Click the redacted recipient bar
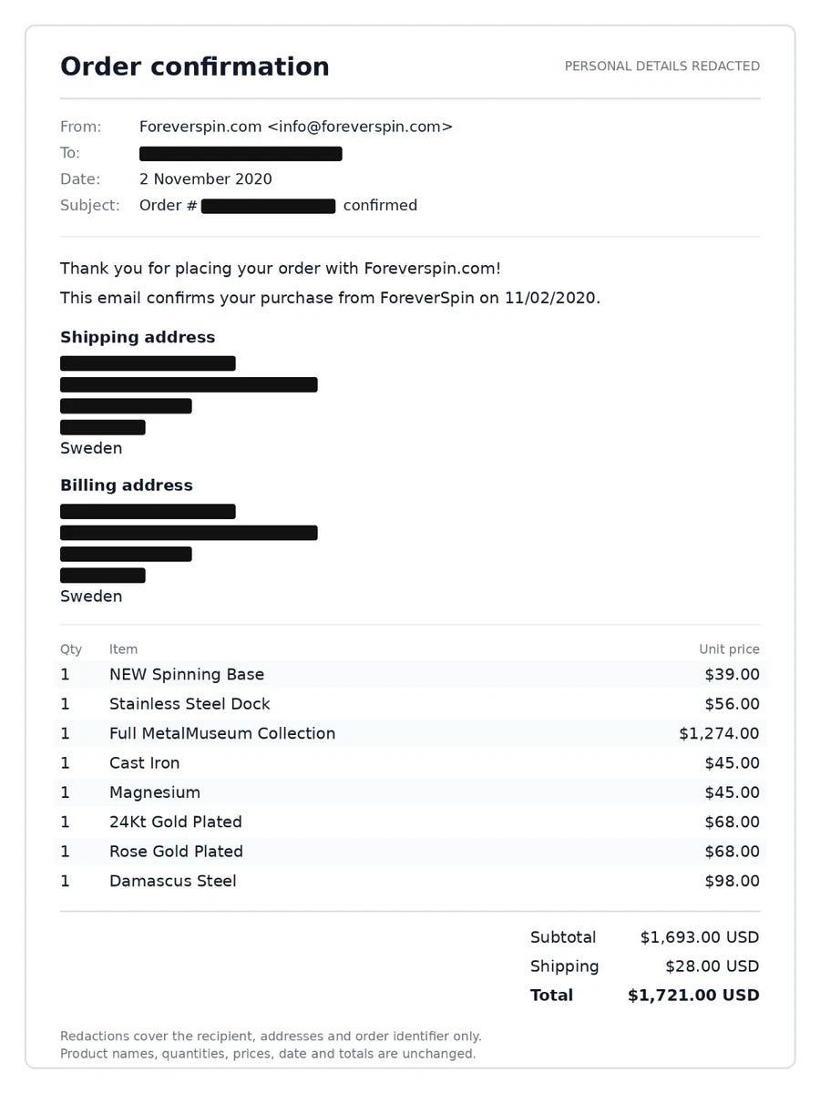The image size is (820, 1093). click(x=241, y=153)
